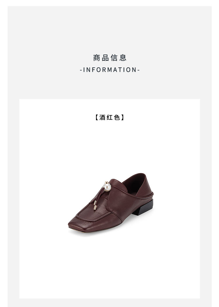This screenshot has width=219, height=307.
Task: Click the left bracket before 酒红色
Action: pos(97,118)
